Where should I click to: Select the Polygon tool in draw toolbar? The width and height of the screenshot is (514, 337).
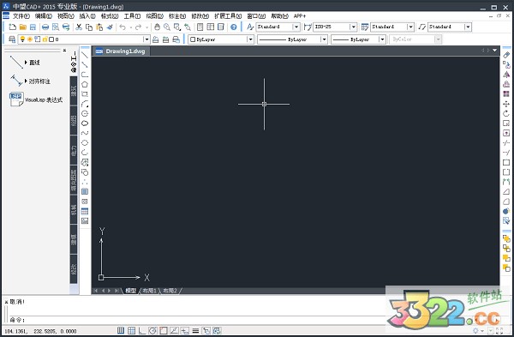click(x=85, y=84)
